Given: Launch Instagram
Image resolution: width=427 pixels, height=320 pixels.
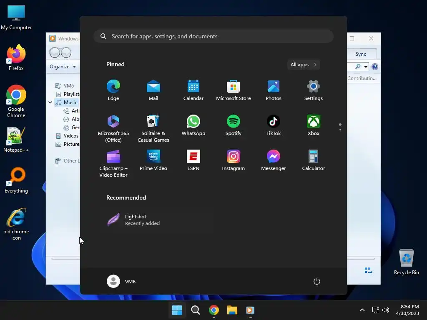Looking at the screenshot, I should [234, 160].
